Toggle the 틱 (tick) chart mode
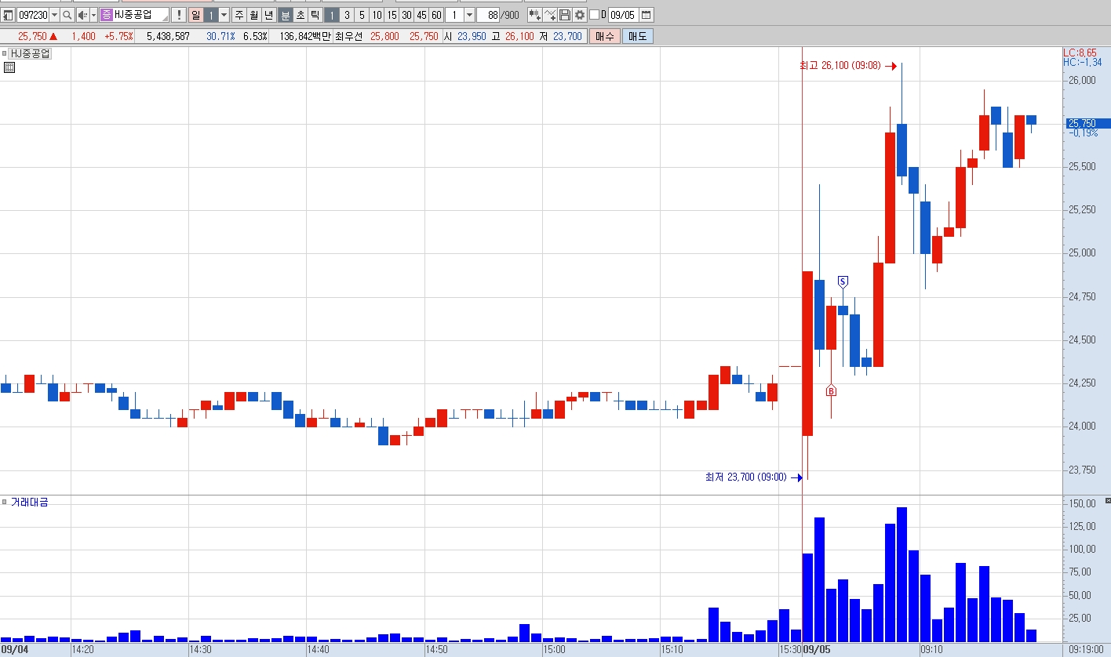The height and width of the screenshot is (657, 1111). (315, 15)
